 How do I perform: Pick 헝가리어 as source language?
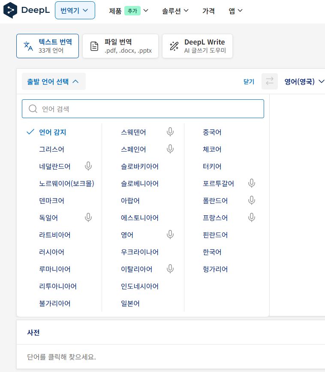pos(215,269)
